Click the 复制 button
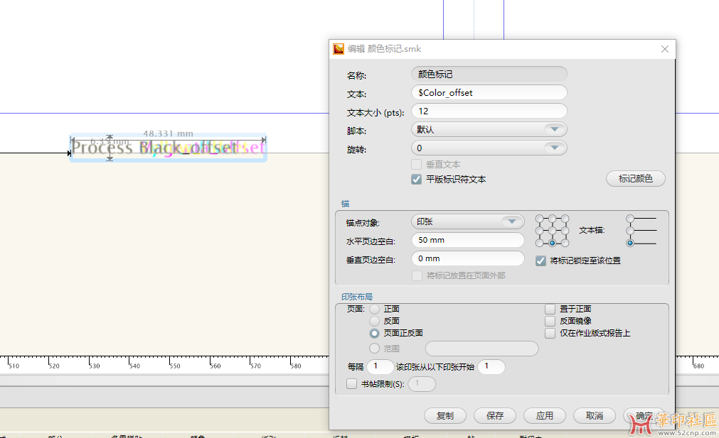The image size is (719, 438). (x=444, y=415)
